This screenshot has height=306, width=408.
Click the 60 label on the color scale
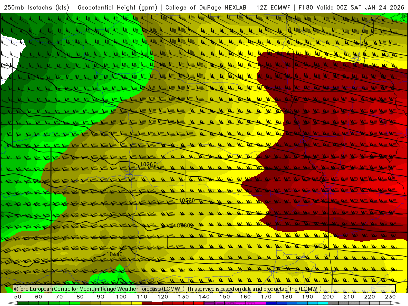(x=38, y=297)
